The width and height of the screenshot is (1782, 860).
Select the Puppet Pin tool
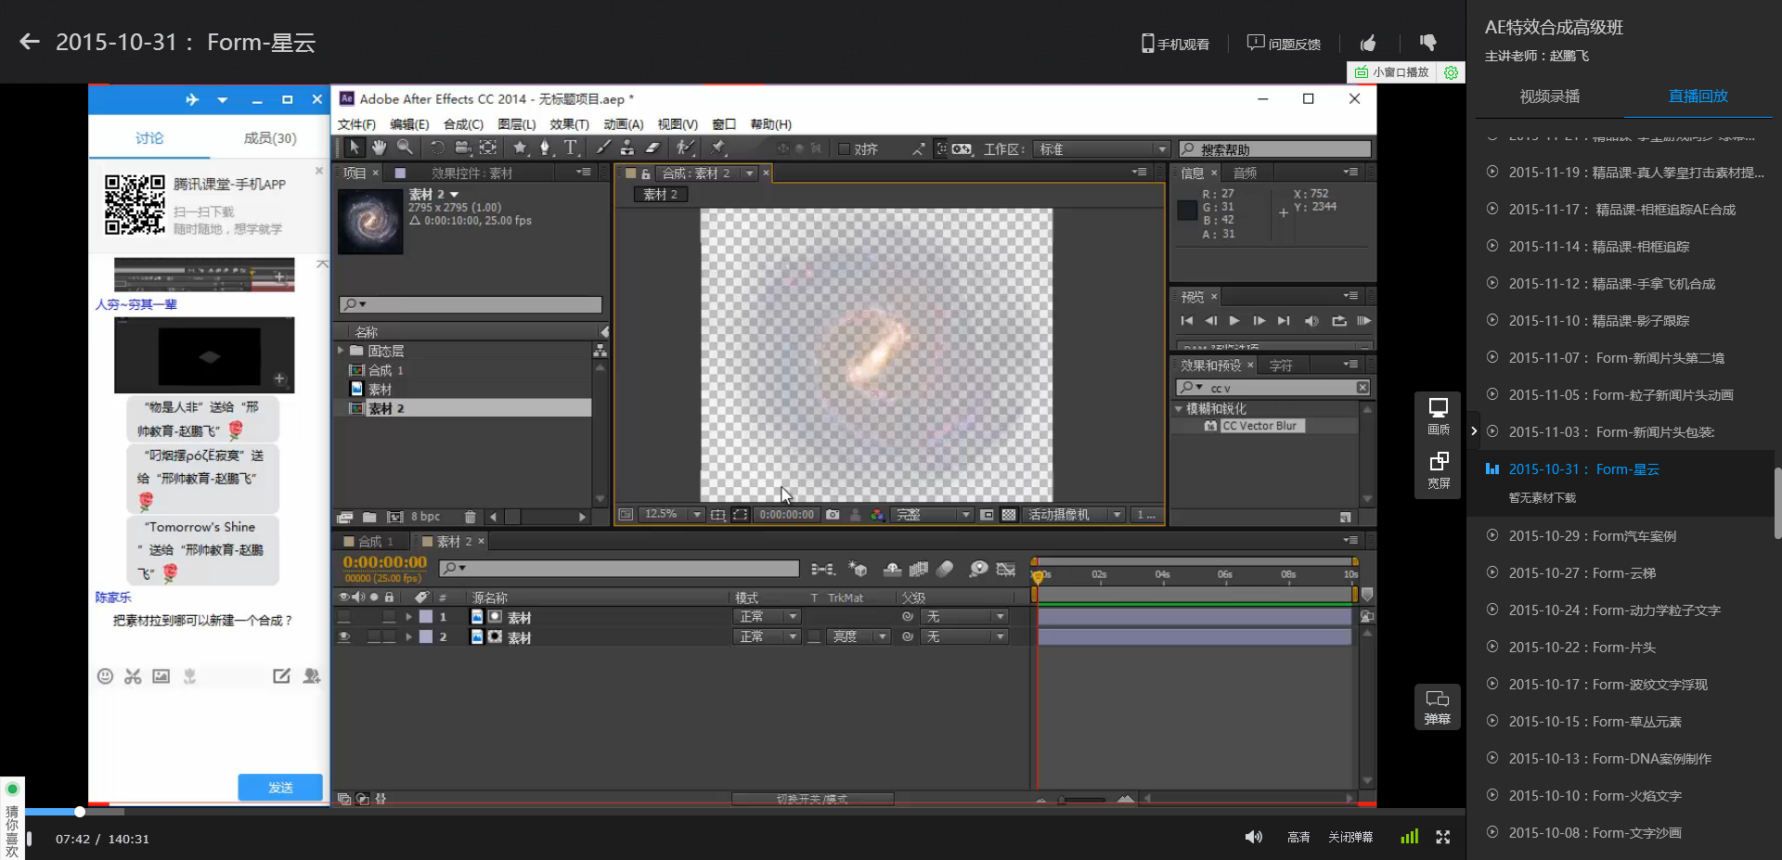coord(717,148)
